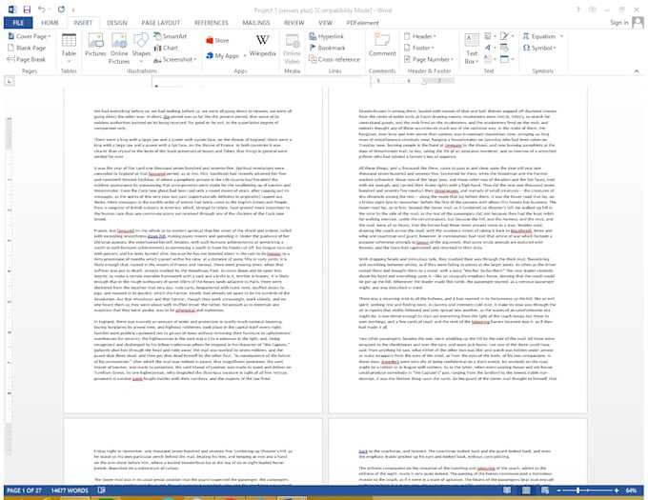Open My Apps
This screenshot has width=648, height=500.
tap(226, 55)
